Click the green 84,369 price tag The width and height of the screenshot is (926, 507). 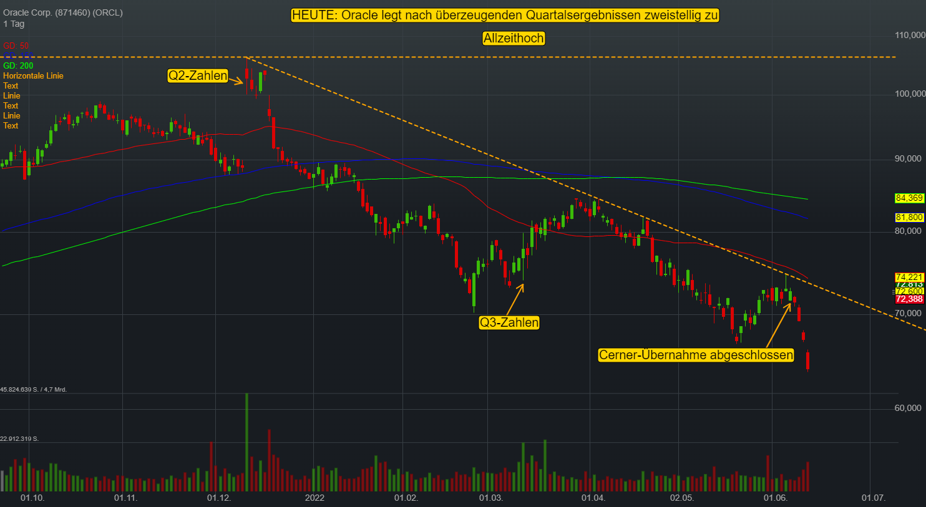click(x=909, y=198)
